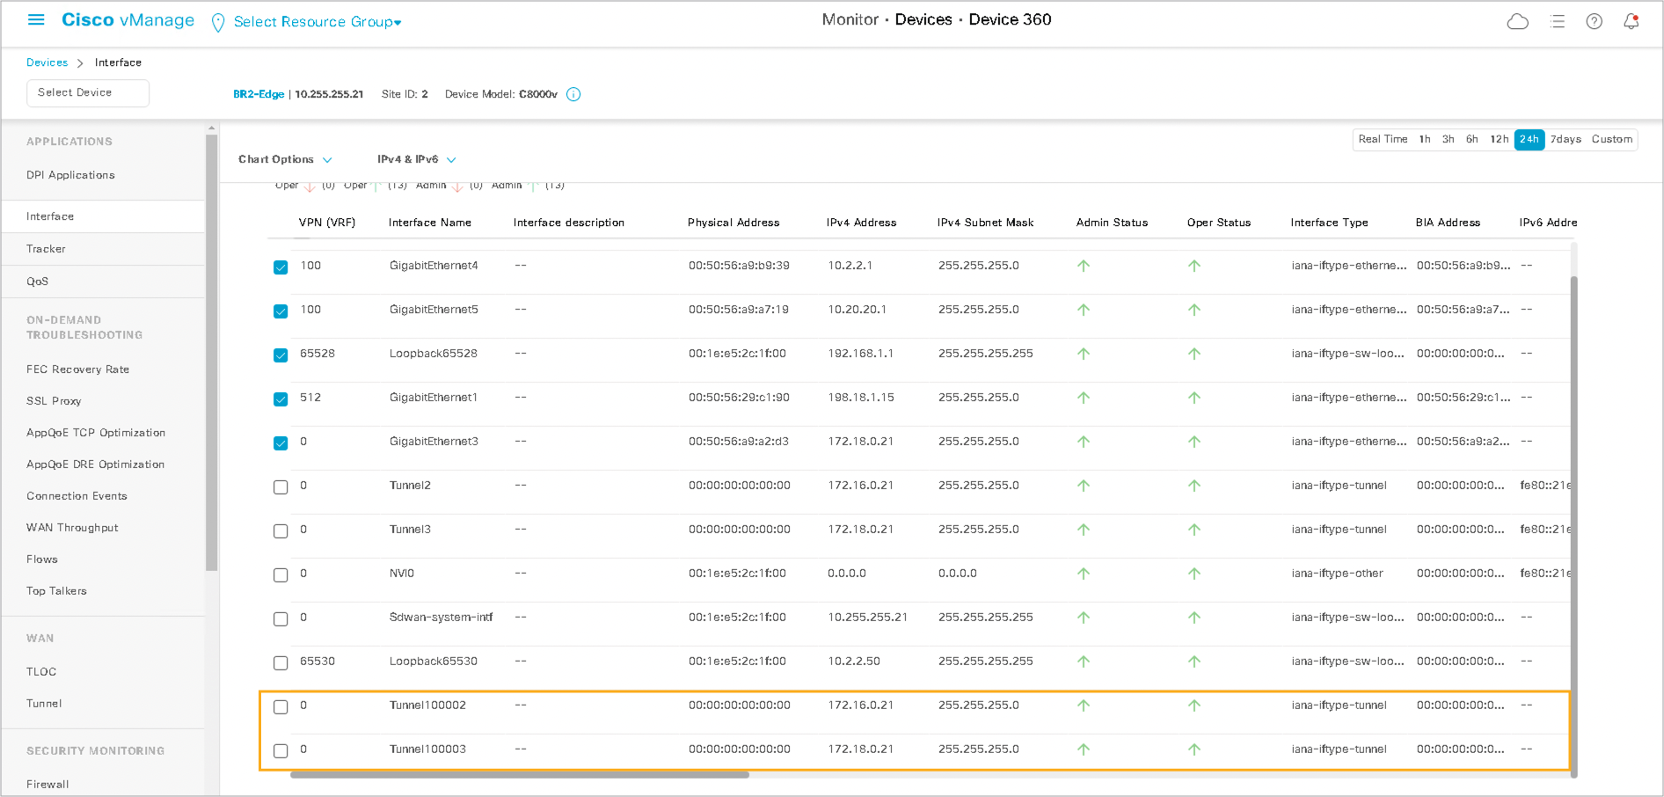Open Firewall under Security Monitoring
1664x797 pixels.
click(x=47, y=785)
